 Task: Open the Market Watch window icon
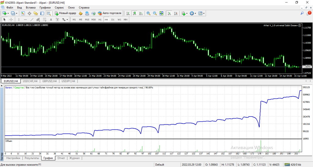[x=23, y=13]
